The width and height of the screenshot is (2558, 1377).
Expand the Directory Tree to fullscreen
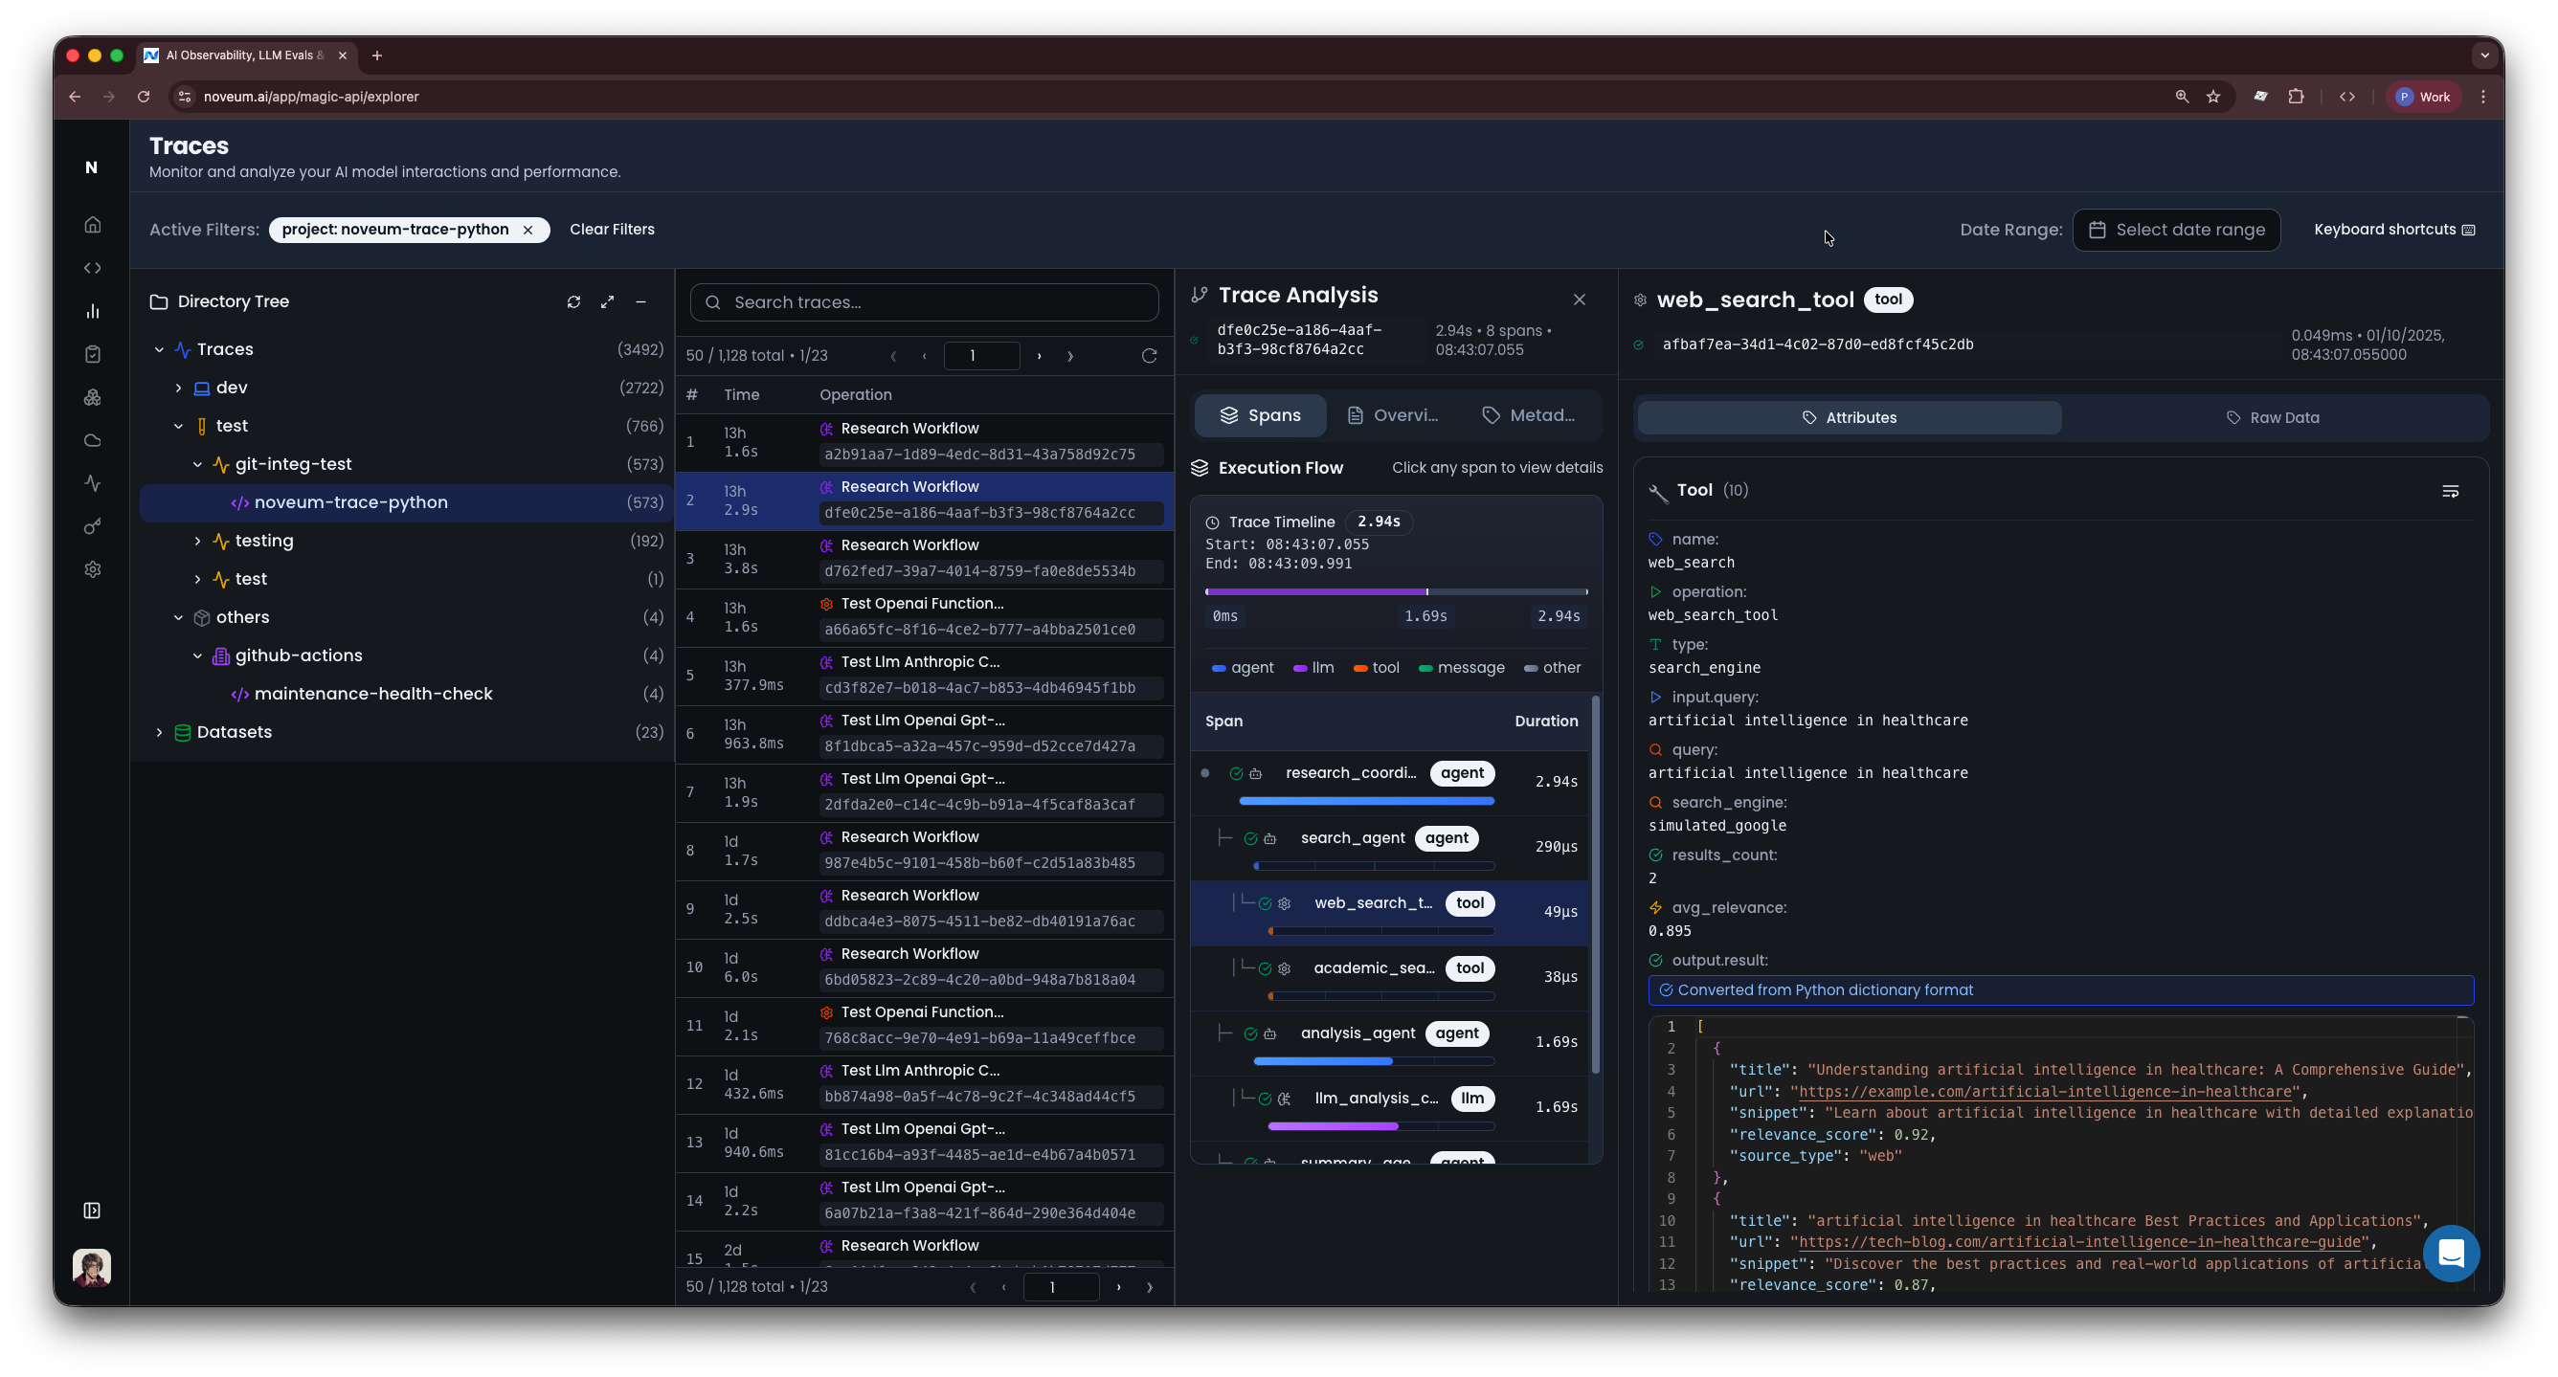pyautogui.click(x=608, y=301)
